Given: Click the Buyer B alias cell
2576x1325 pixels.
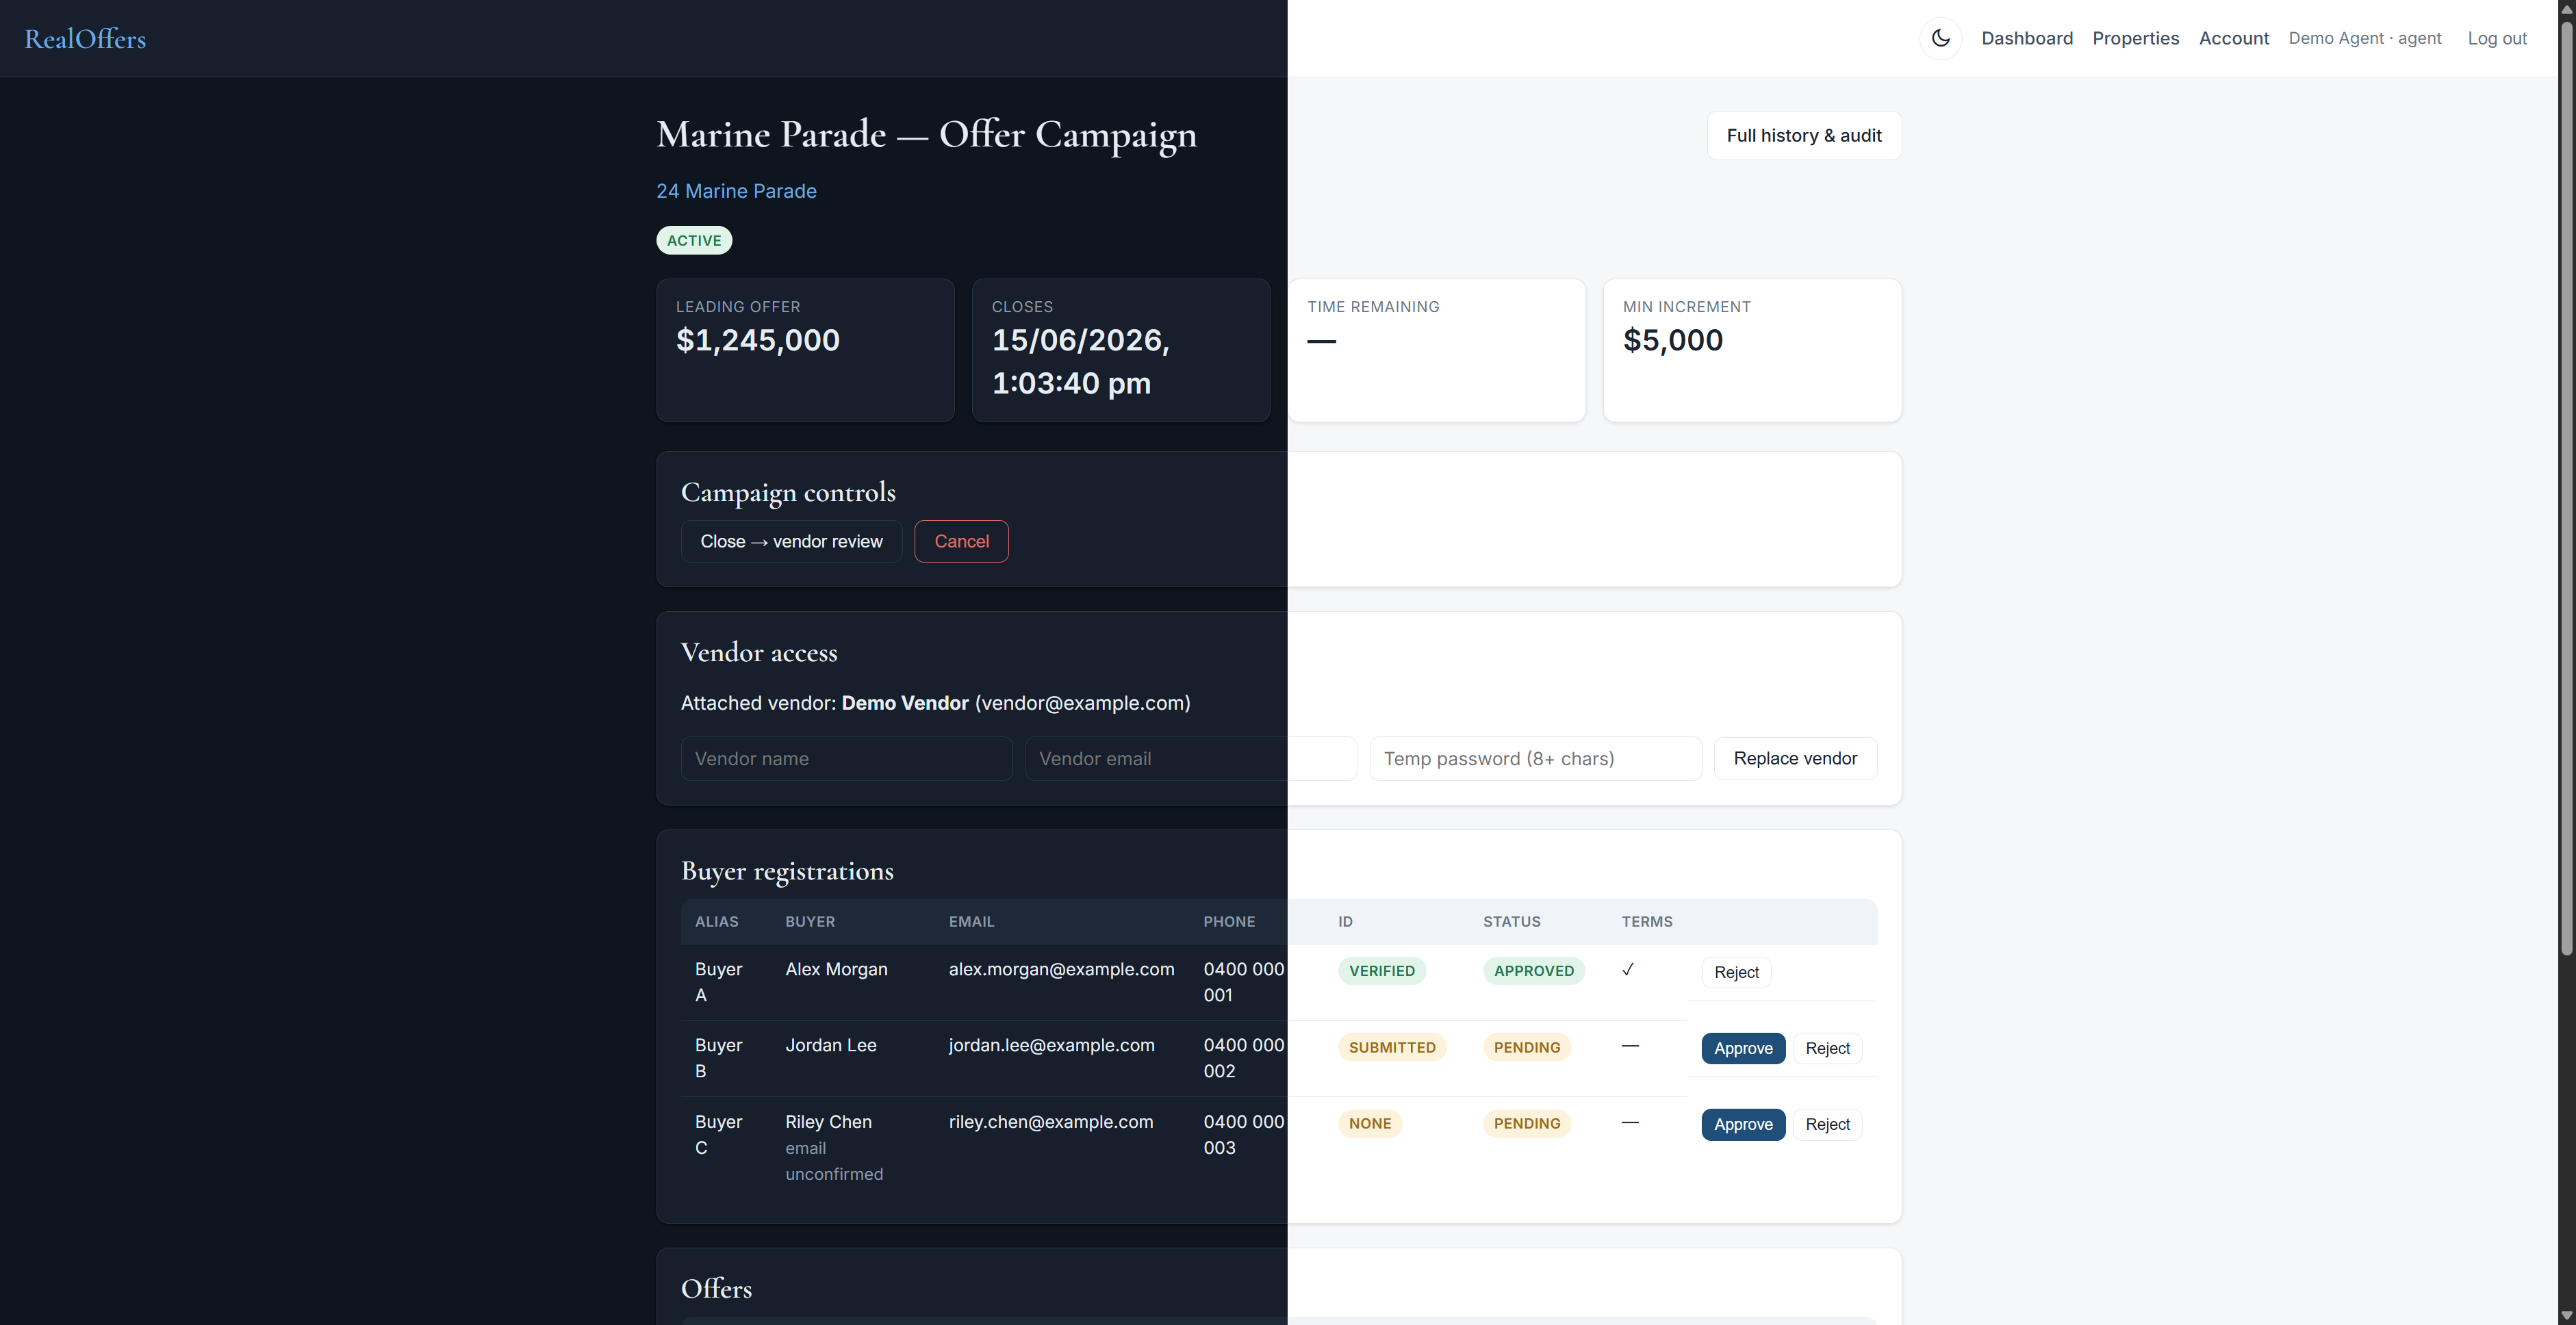Looking at the screenshot, I should 718,1058.
